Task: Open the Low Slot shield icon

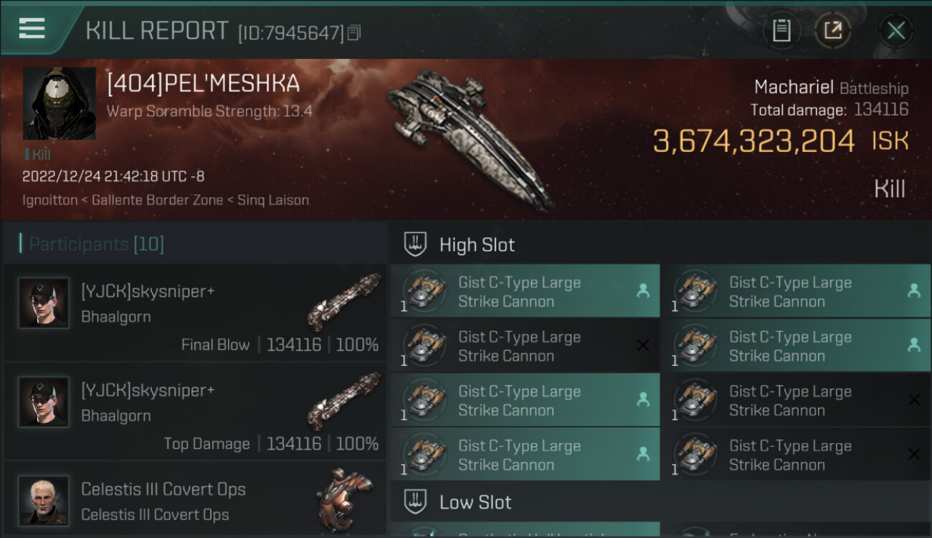Action: coord(415,501)
